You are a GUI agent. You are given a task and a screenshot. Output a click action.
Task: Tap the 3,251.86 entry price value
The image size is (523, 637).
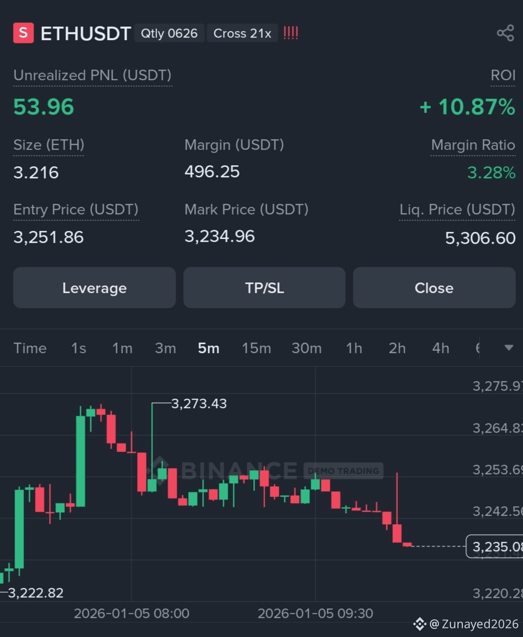49,237
